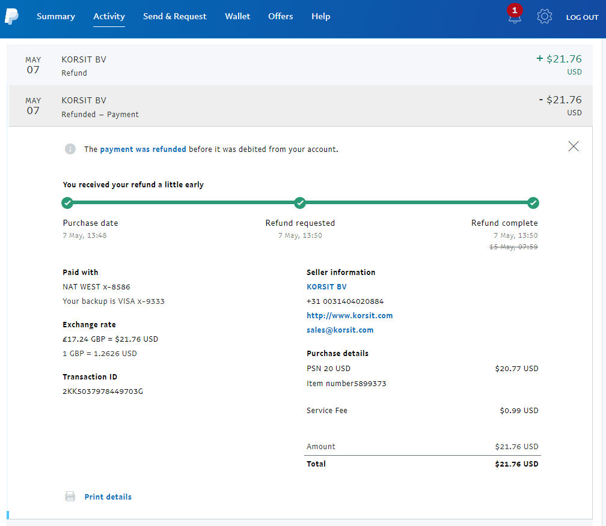This screenshot has height=526, width=606.
Task: Click the Refund complete checkmark marker
Action: [x=533, y=202]
